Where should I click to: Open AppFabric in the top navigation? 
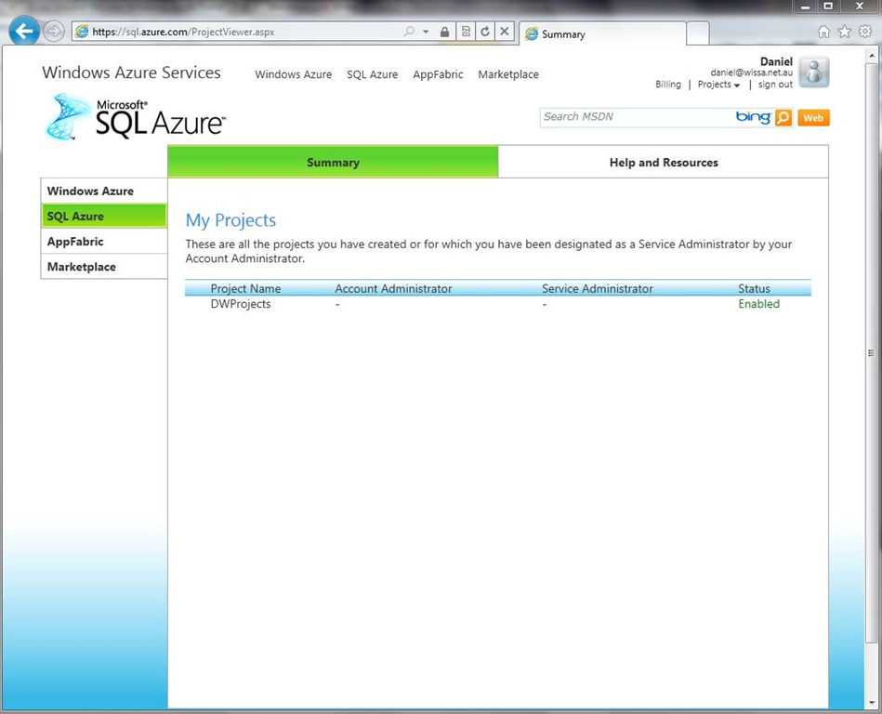[438, 74]
